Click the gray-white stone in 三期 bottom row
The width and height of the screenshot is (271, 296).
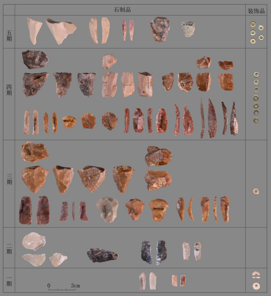[108, 209]
